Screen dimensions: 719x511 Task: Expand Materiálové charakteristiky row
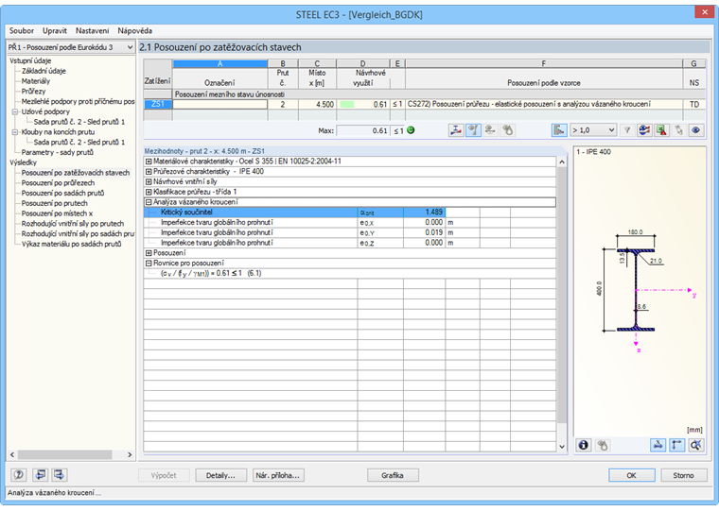(149, 162)
